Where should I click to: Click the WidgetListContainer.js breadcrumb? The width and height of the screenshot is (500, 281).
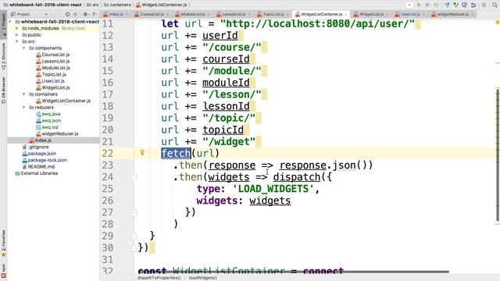[162, 5]
